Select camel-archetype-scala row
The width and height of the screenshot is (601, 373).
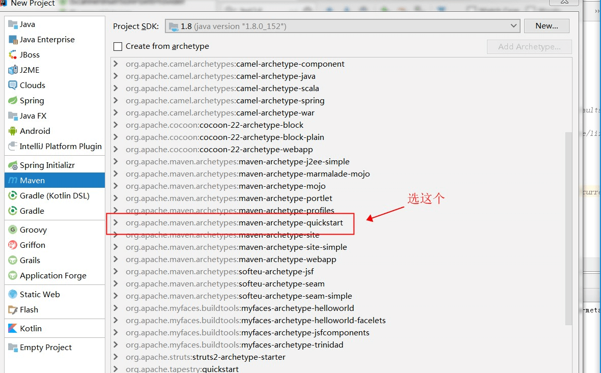tap(339, 89)
